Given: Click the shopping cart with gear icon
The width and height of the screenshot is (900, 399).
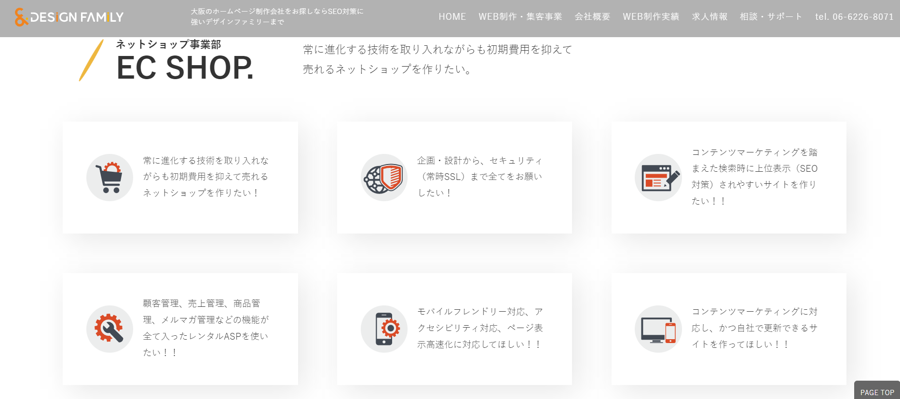Looking at the screenshot, I should click(x=109, y=178).
